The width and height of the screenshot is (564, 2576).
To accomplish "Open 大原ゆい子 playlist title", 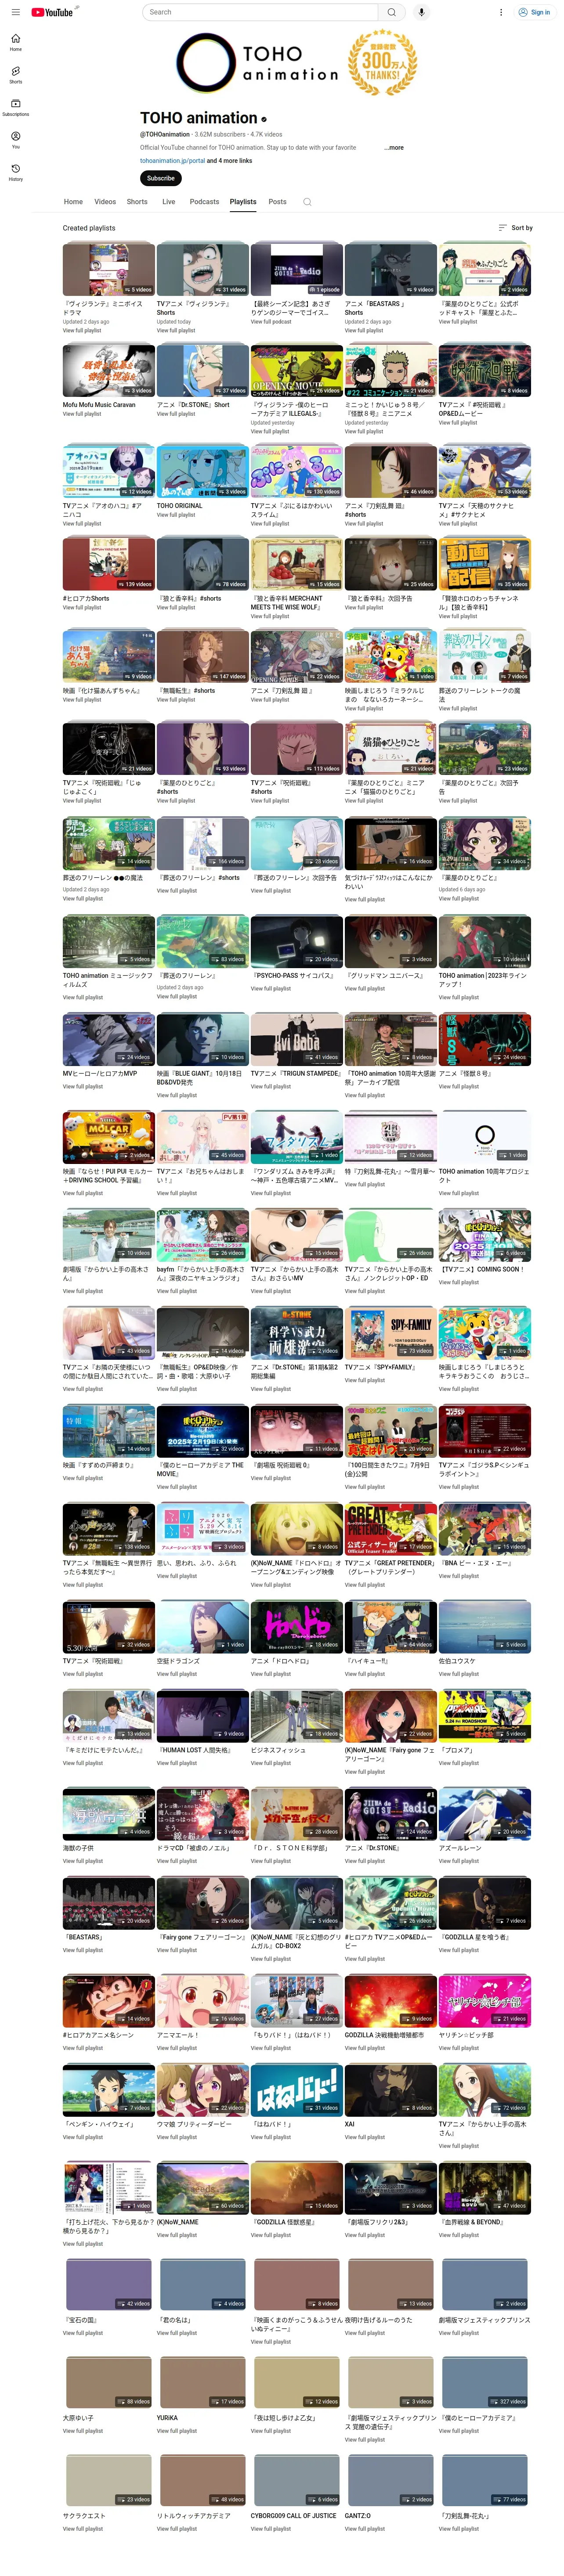I will click(x=78, y=2417).
